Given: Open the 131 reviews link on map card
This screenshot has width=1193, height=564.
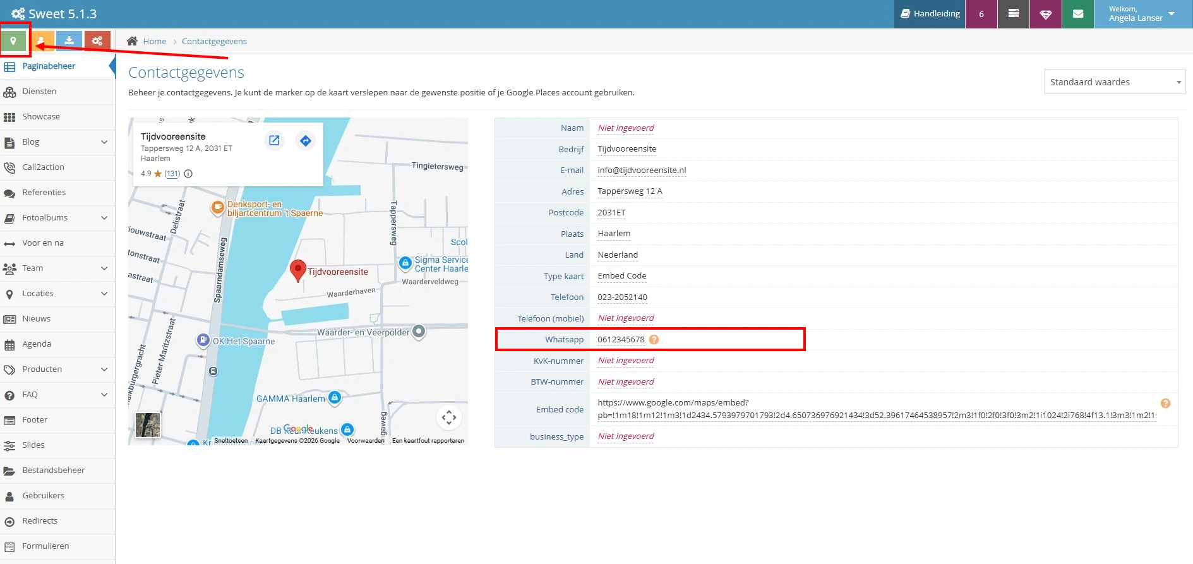Looking at the screenshot, I should pyautogui.click(x=172, y=174).
